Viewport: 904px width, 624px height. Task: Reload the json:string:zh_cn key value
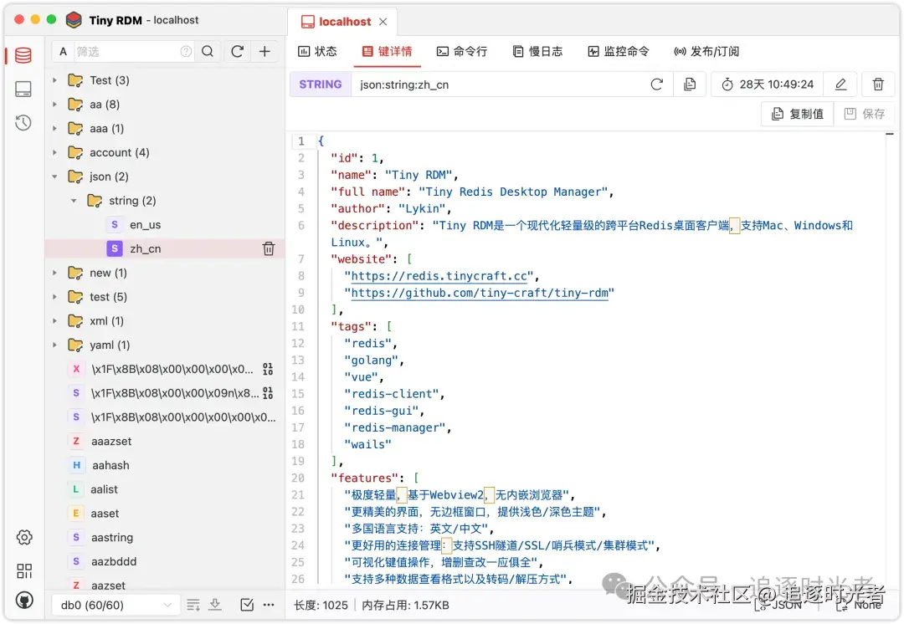[x=657, y=84]
